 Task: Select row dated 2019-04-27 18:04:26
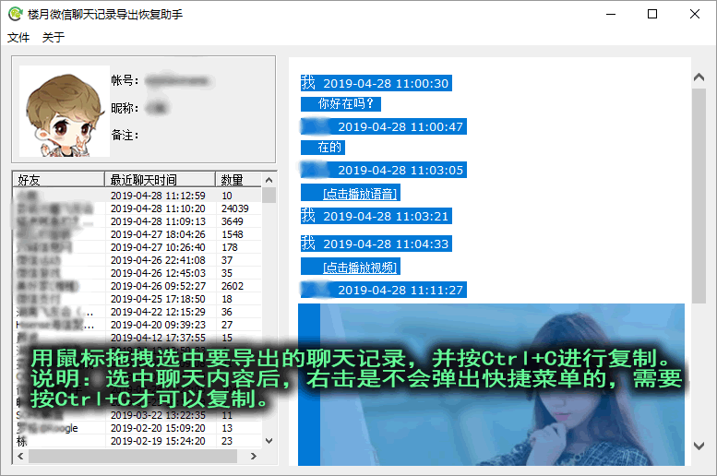(x=137, y=234)
